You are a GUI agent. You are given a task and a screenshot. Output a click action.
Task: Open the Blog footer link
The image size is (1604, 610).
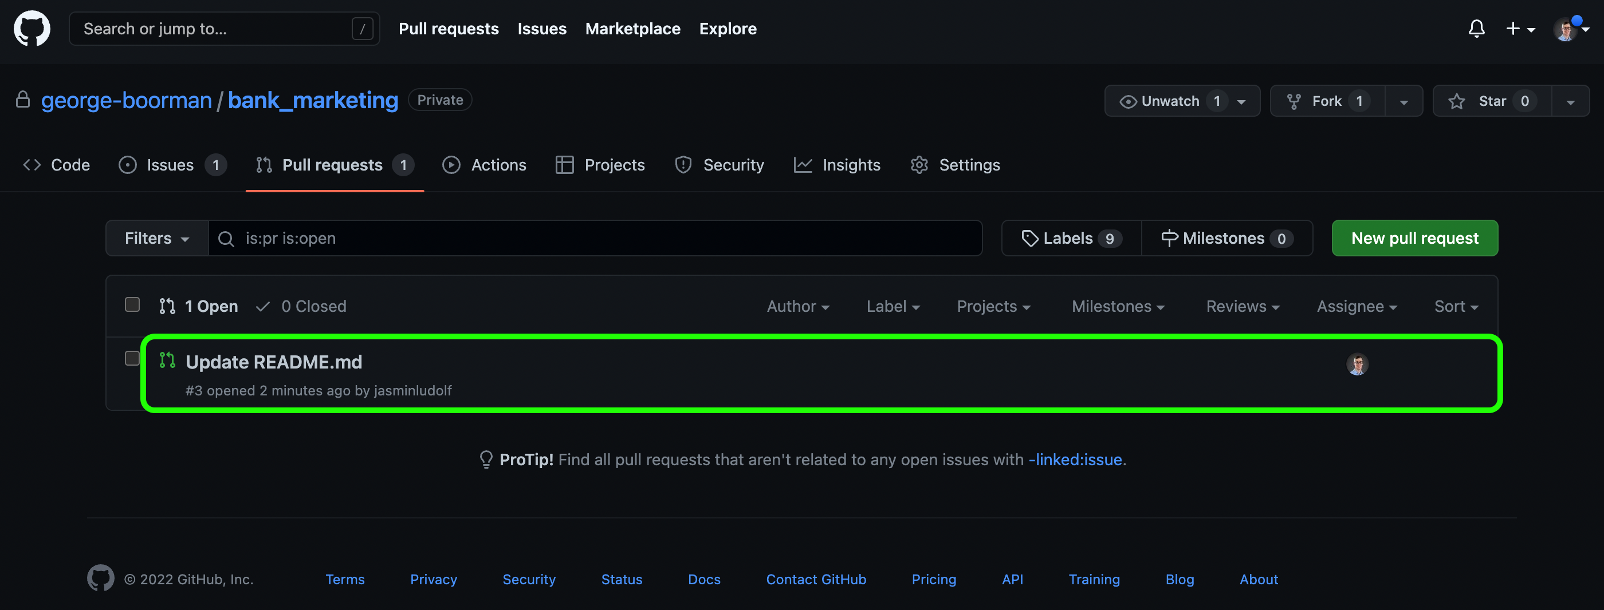click(1180, 579)
